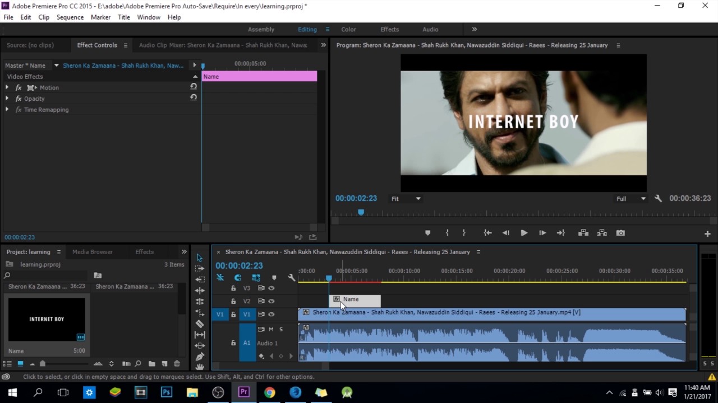Image resolution: width=718 pixels, height=403 pixels.
Task: Add a marker in the timeline header
Action: (274, 278)
